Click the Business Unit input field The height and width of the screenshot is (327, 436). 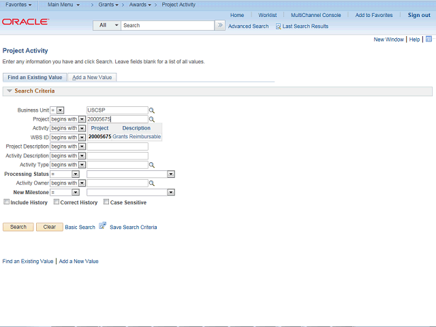tap(117, 110)
